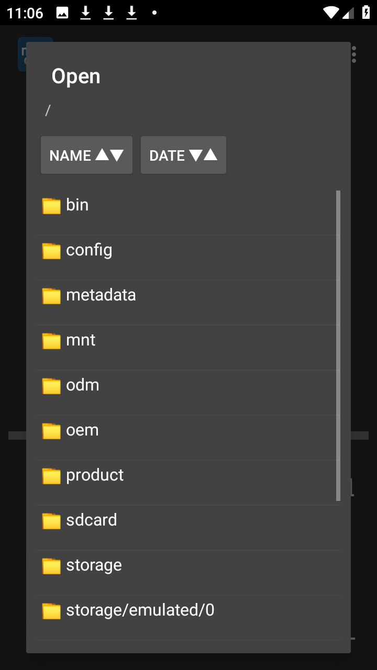Viewport: 377px width, 670px height.
Task: Click the config folder icon
Action: click(51, 251)
